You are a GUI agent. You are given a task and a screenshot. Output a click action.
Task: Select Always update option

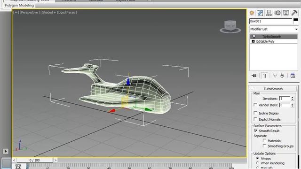click(257, 158)
